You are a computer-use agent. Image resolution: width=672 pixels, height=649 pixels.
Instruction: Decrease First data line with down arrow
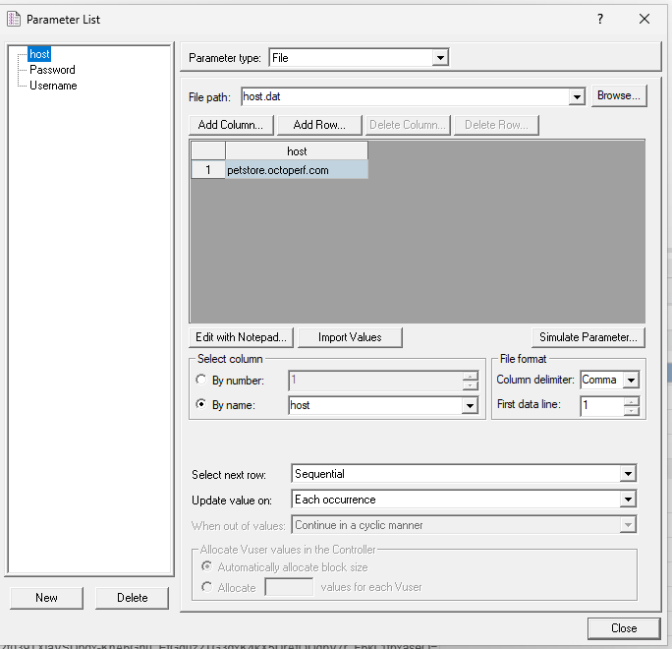(632, 411)
